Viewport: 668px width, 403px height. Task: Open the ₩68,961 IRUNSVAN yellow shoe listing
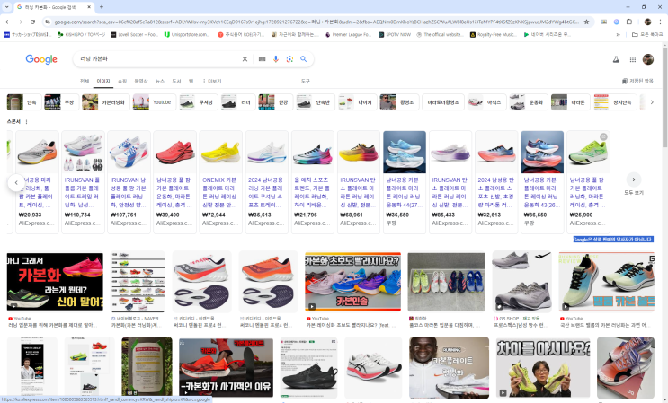[359, 182]
